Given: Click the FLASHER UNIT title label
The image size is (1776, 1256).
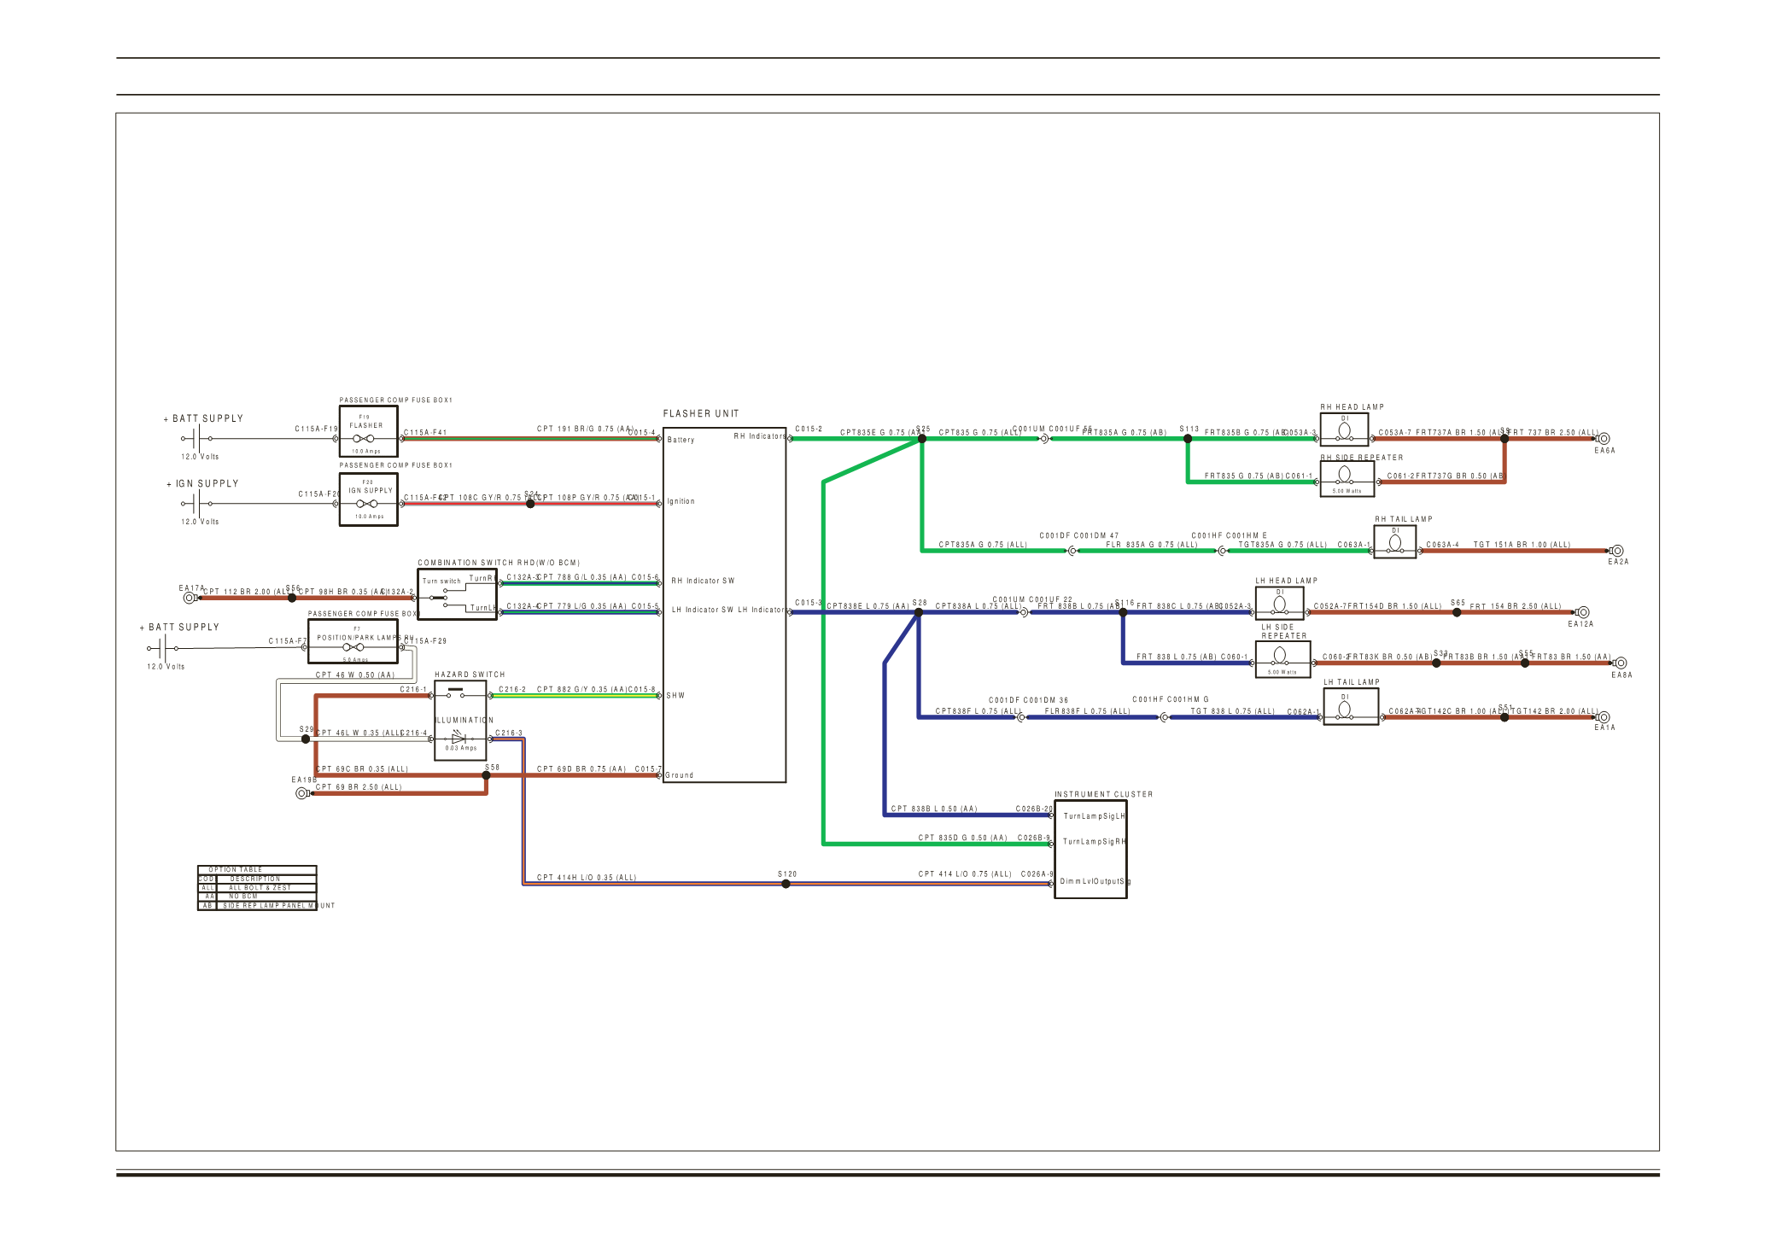Looking at the screenshot, I should [x=701, y=414].
